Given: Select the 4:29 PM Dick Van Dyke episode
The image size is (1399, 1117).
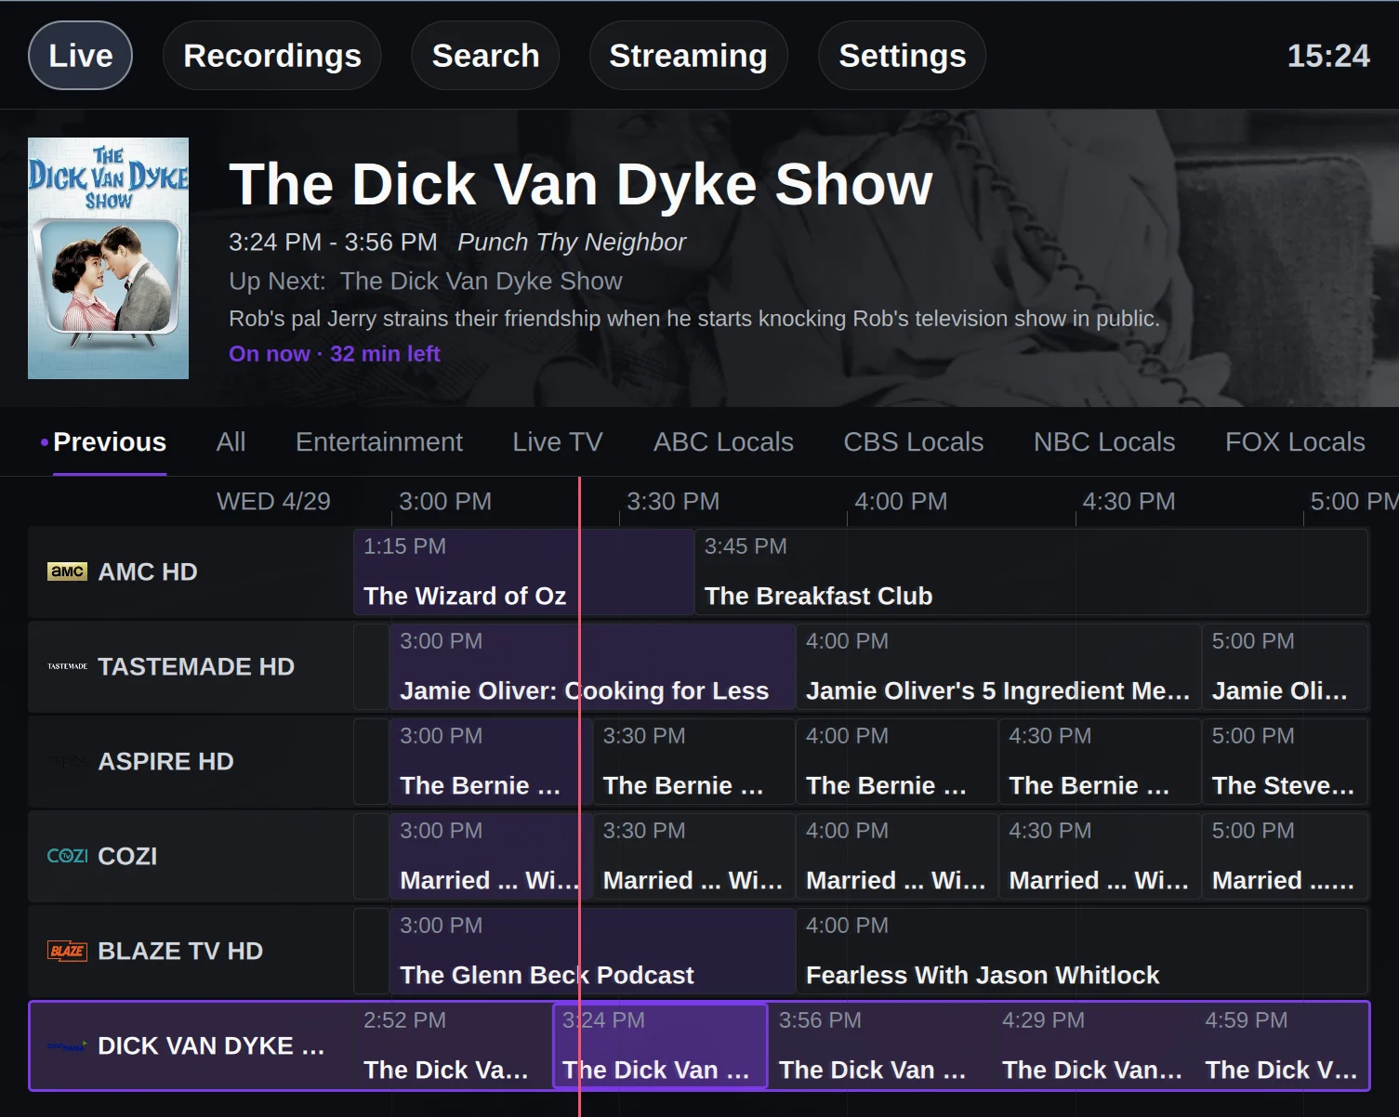Looking at the screenshot, I should 1094,1045.
